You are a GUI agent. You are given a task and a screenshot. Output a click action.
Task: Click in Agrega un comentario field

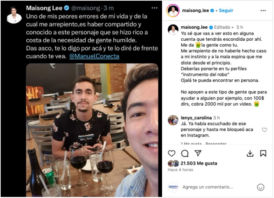pyautogui.click(x=208, y=187)
